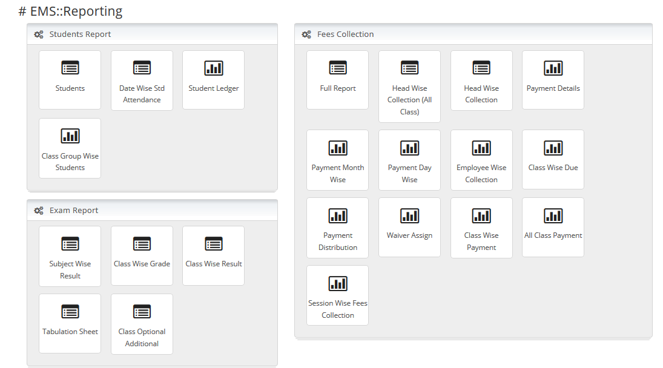Click the Fees Collection gears icon
Image resolution: width=663 pixels, height=368 pixels.
(x=306, y=34)
